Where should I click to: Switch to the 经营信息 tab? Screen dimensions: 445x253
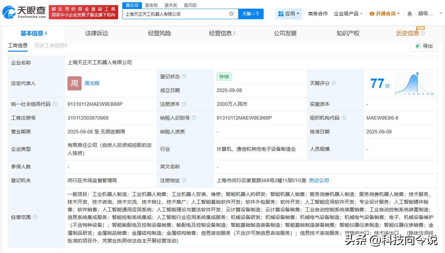pyautogui.click(x=222, y=33)
